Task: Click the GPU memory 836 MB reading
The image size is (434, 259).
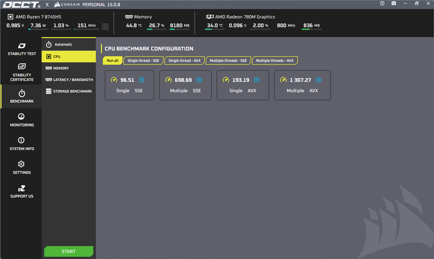Action: tap(311, 25)
